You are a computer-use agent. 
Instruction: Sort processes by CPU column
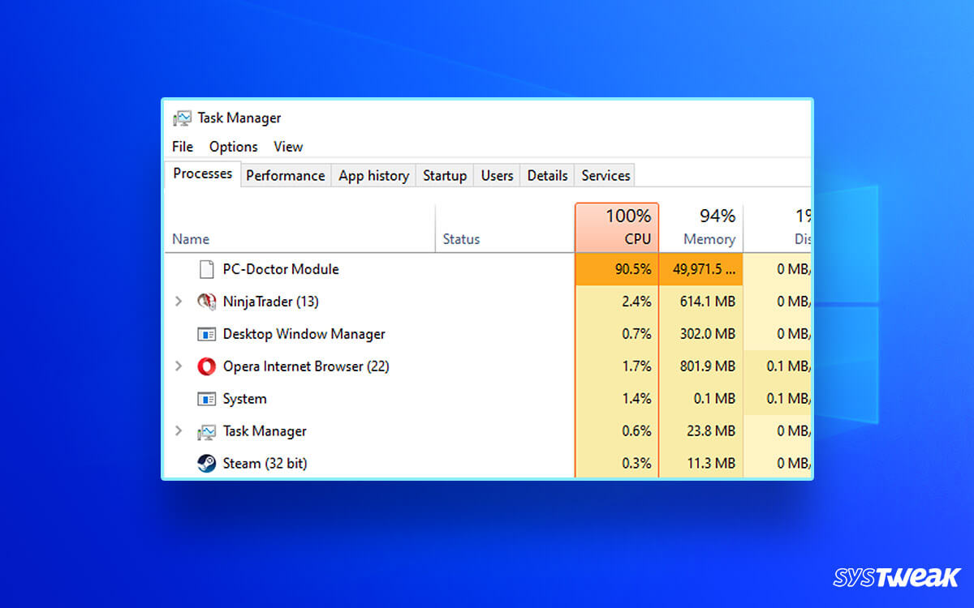(617, 228)
